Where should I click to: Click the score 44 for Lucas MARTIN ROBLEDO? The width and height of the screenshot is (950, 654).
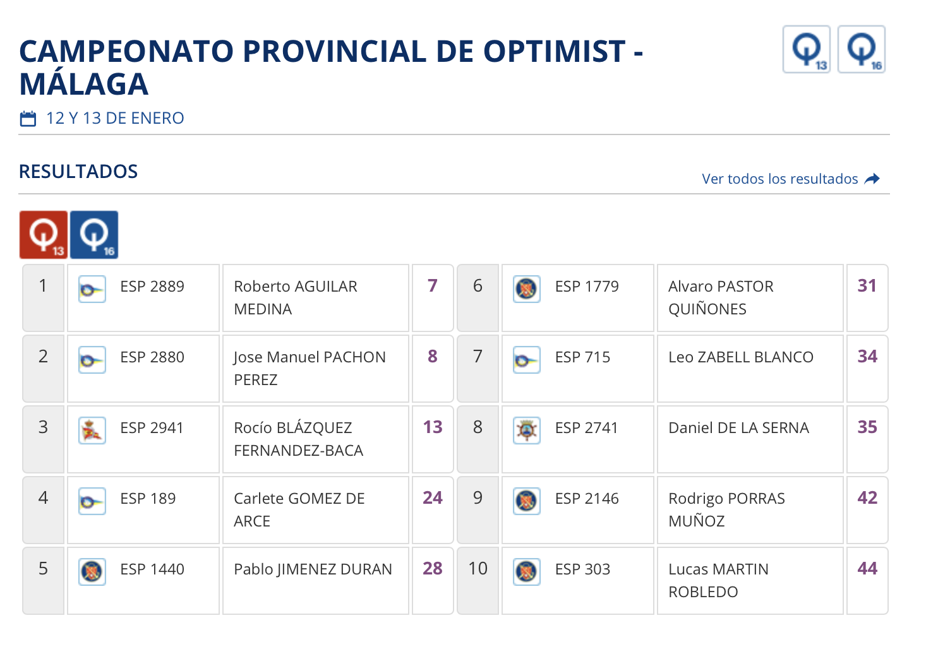[x=867, y=569]
